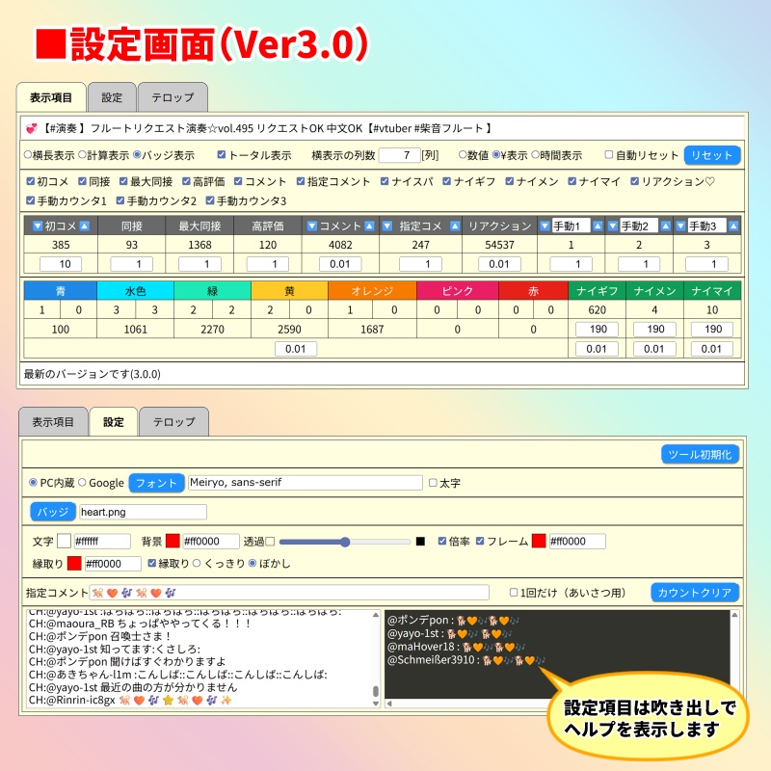Screen dimensions: 771x771
Task: Click the 透過 transparency slider handle
Action: point(344,541)
